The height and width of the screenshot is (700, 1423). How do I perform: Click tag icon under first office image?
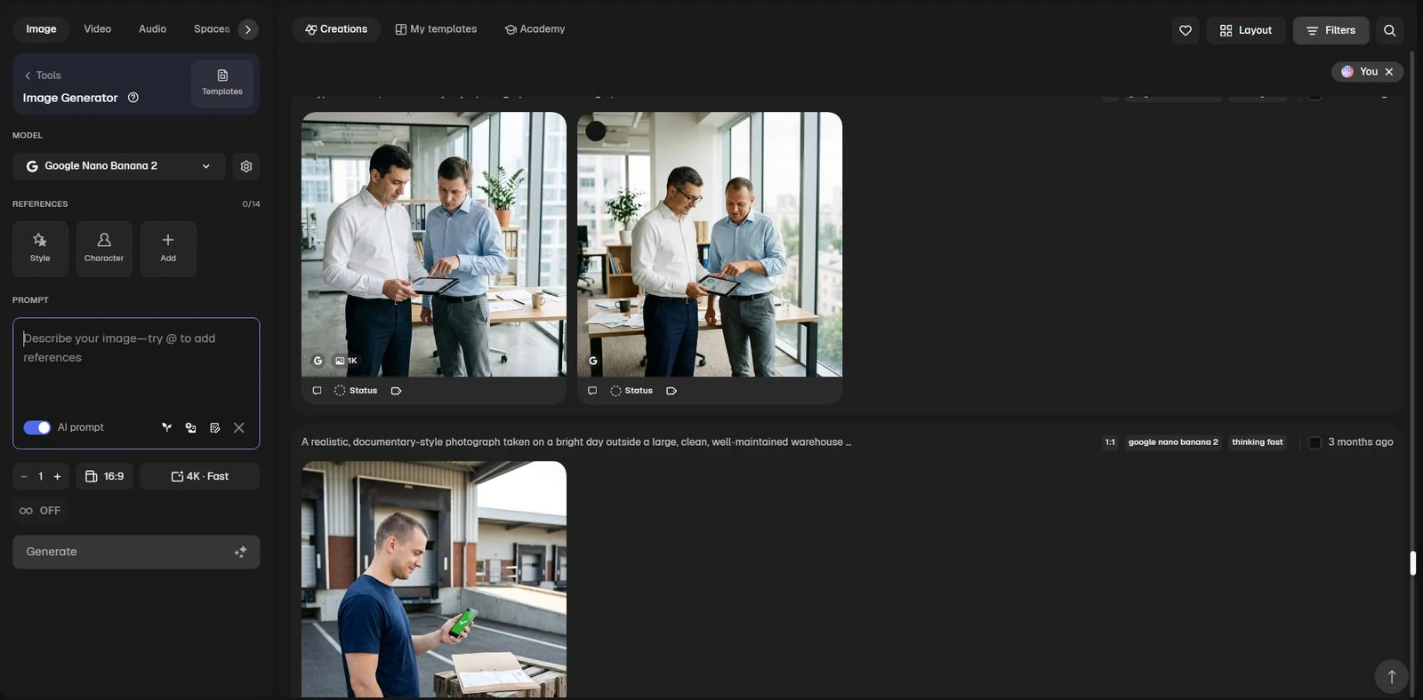(396, 391)
